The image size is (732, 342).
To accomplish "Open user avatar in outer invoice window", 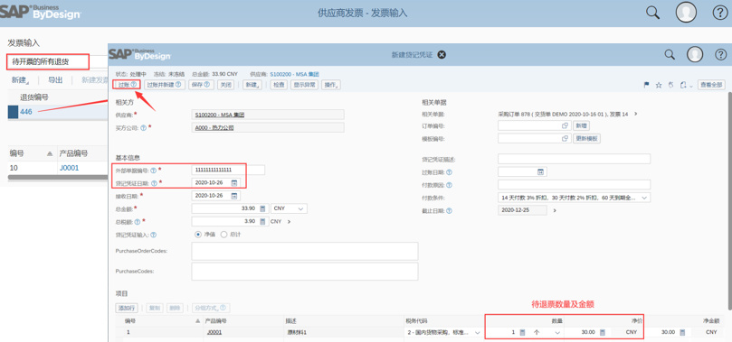I will coord(686,13).
